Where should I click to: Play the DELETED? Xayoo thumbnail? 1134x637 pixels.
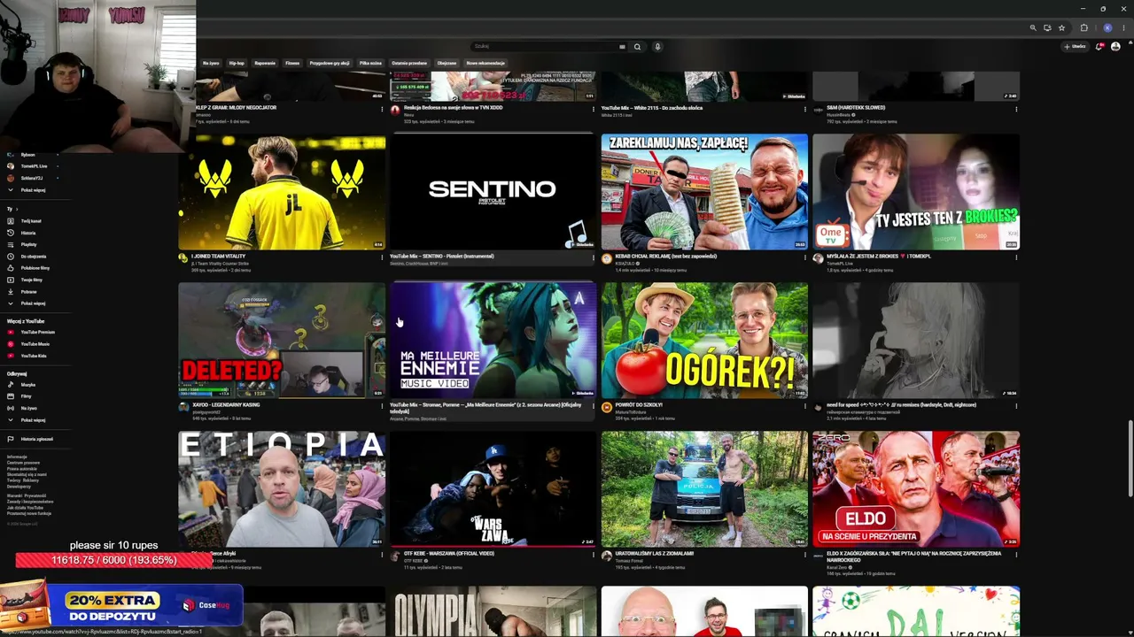(282, 340)
